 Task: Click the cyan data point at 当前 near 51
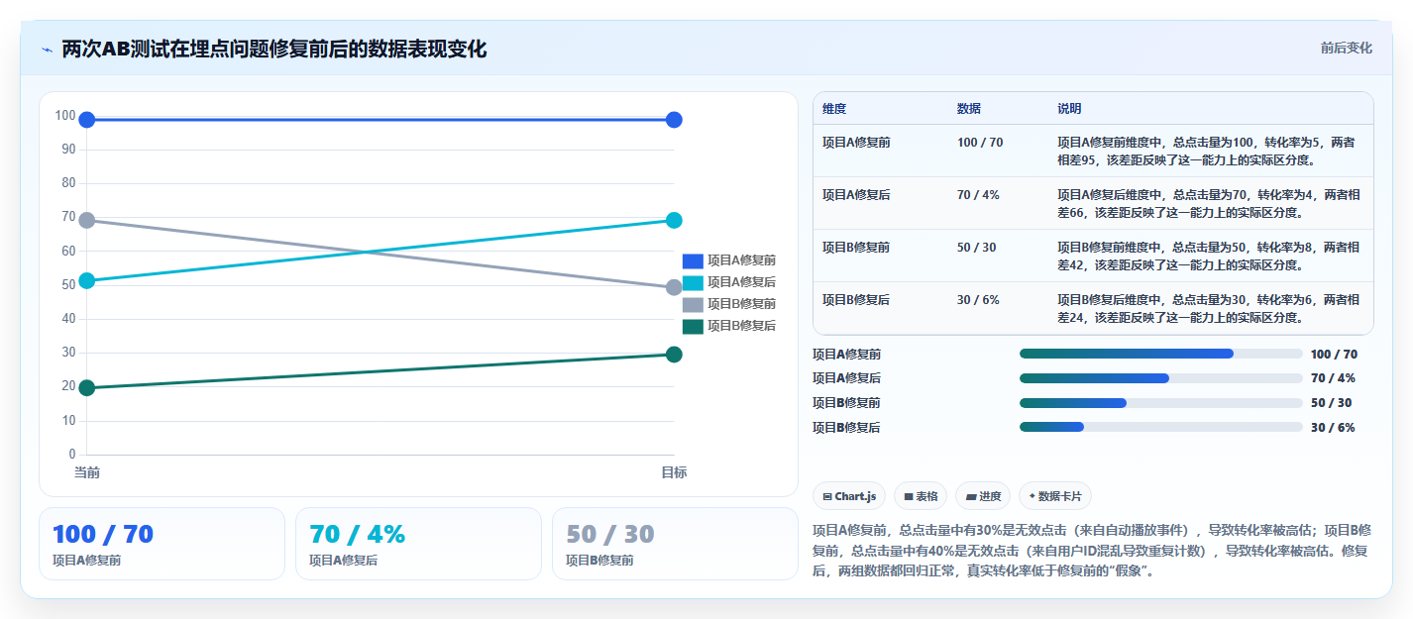pyautogui.click(x=87, y=280)
